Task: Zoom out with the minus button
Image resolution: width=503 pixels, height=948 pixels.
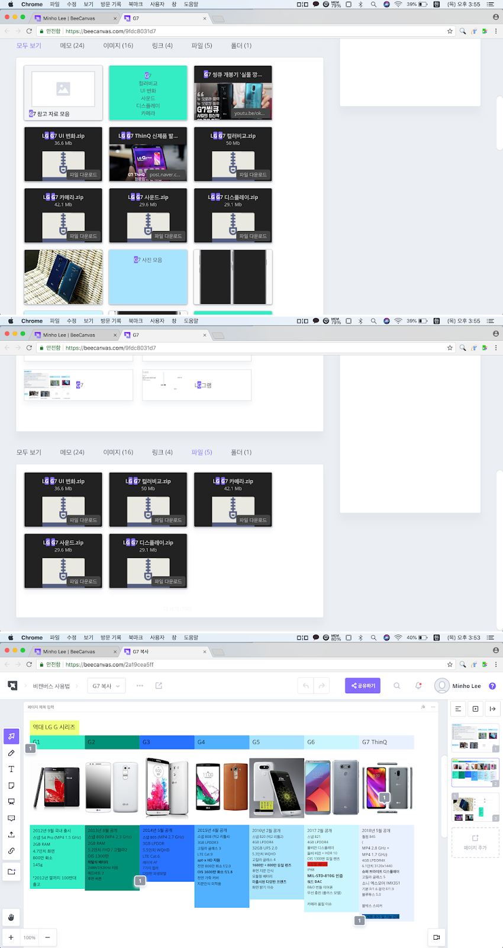Action: click(47, 937)
